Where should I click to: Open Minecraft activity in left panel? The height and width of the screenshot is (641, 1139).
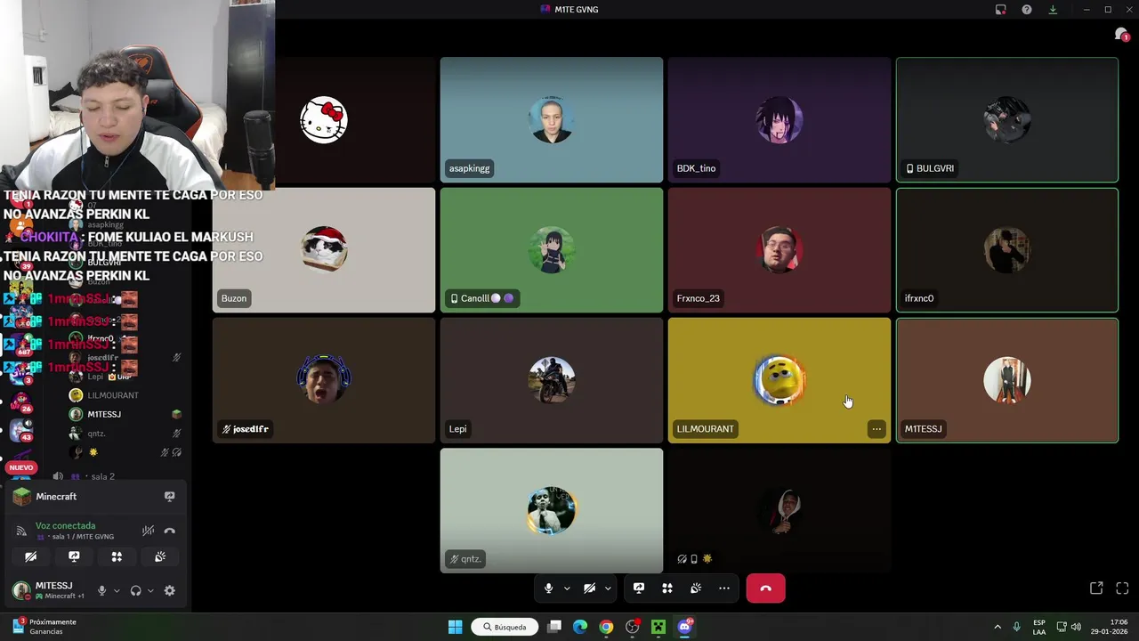click(x=56, y=497)
